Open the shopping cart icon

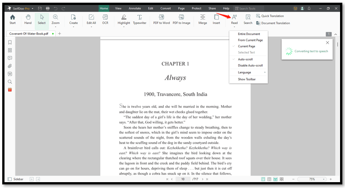coord(295,9)
